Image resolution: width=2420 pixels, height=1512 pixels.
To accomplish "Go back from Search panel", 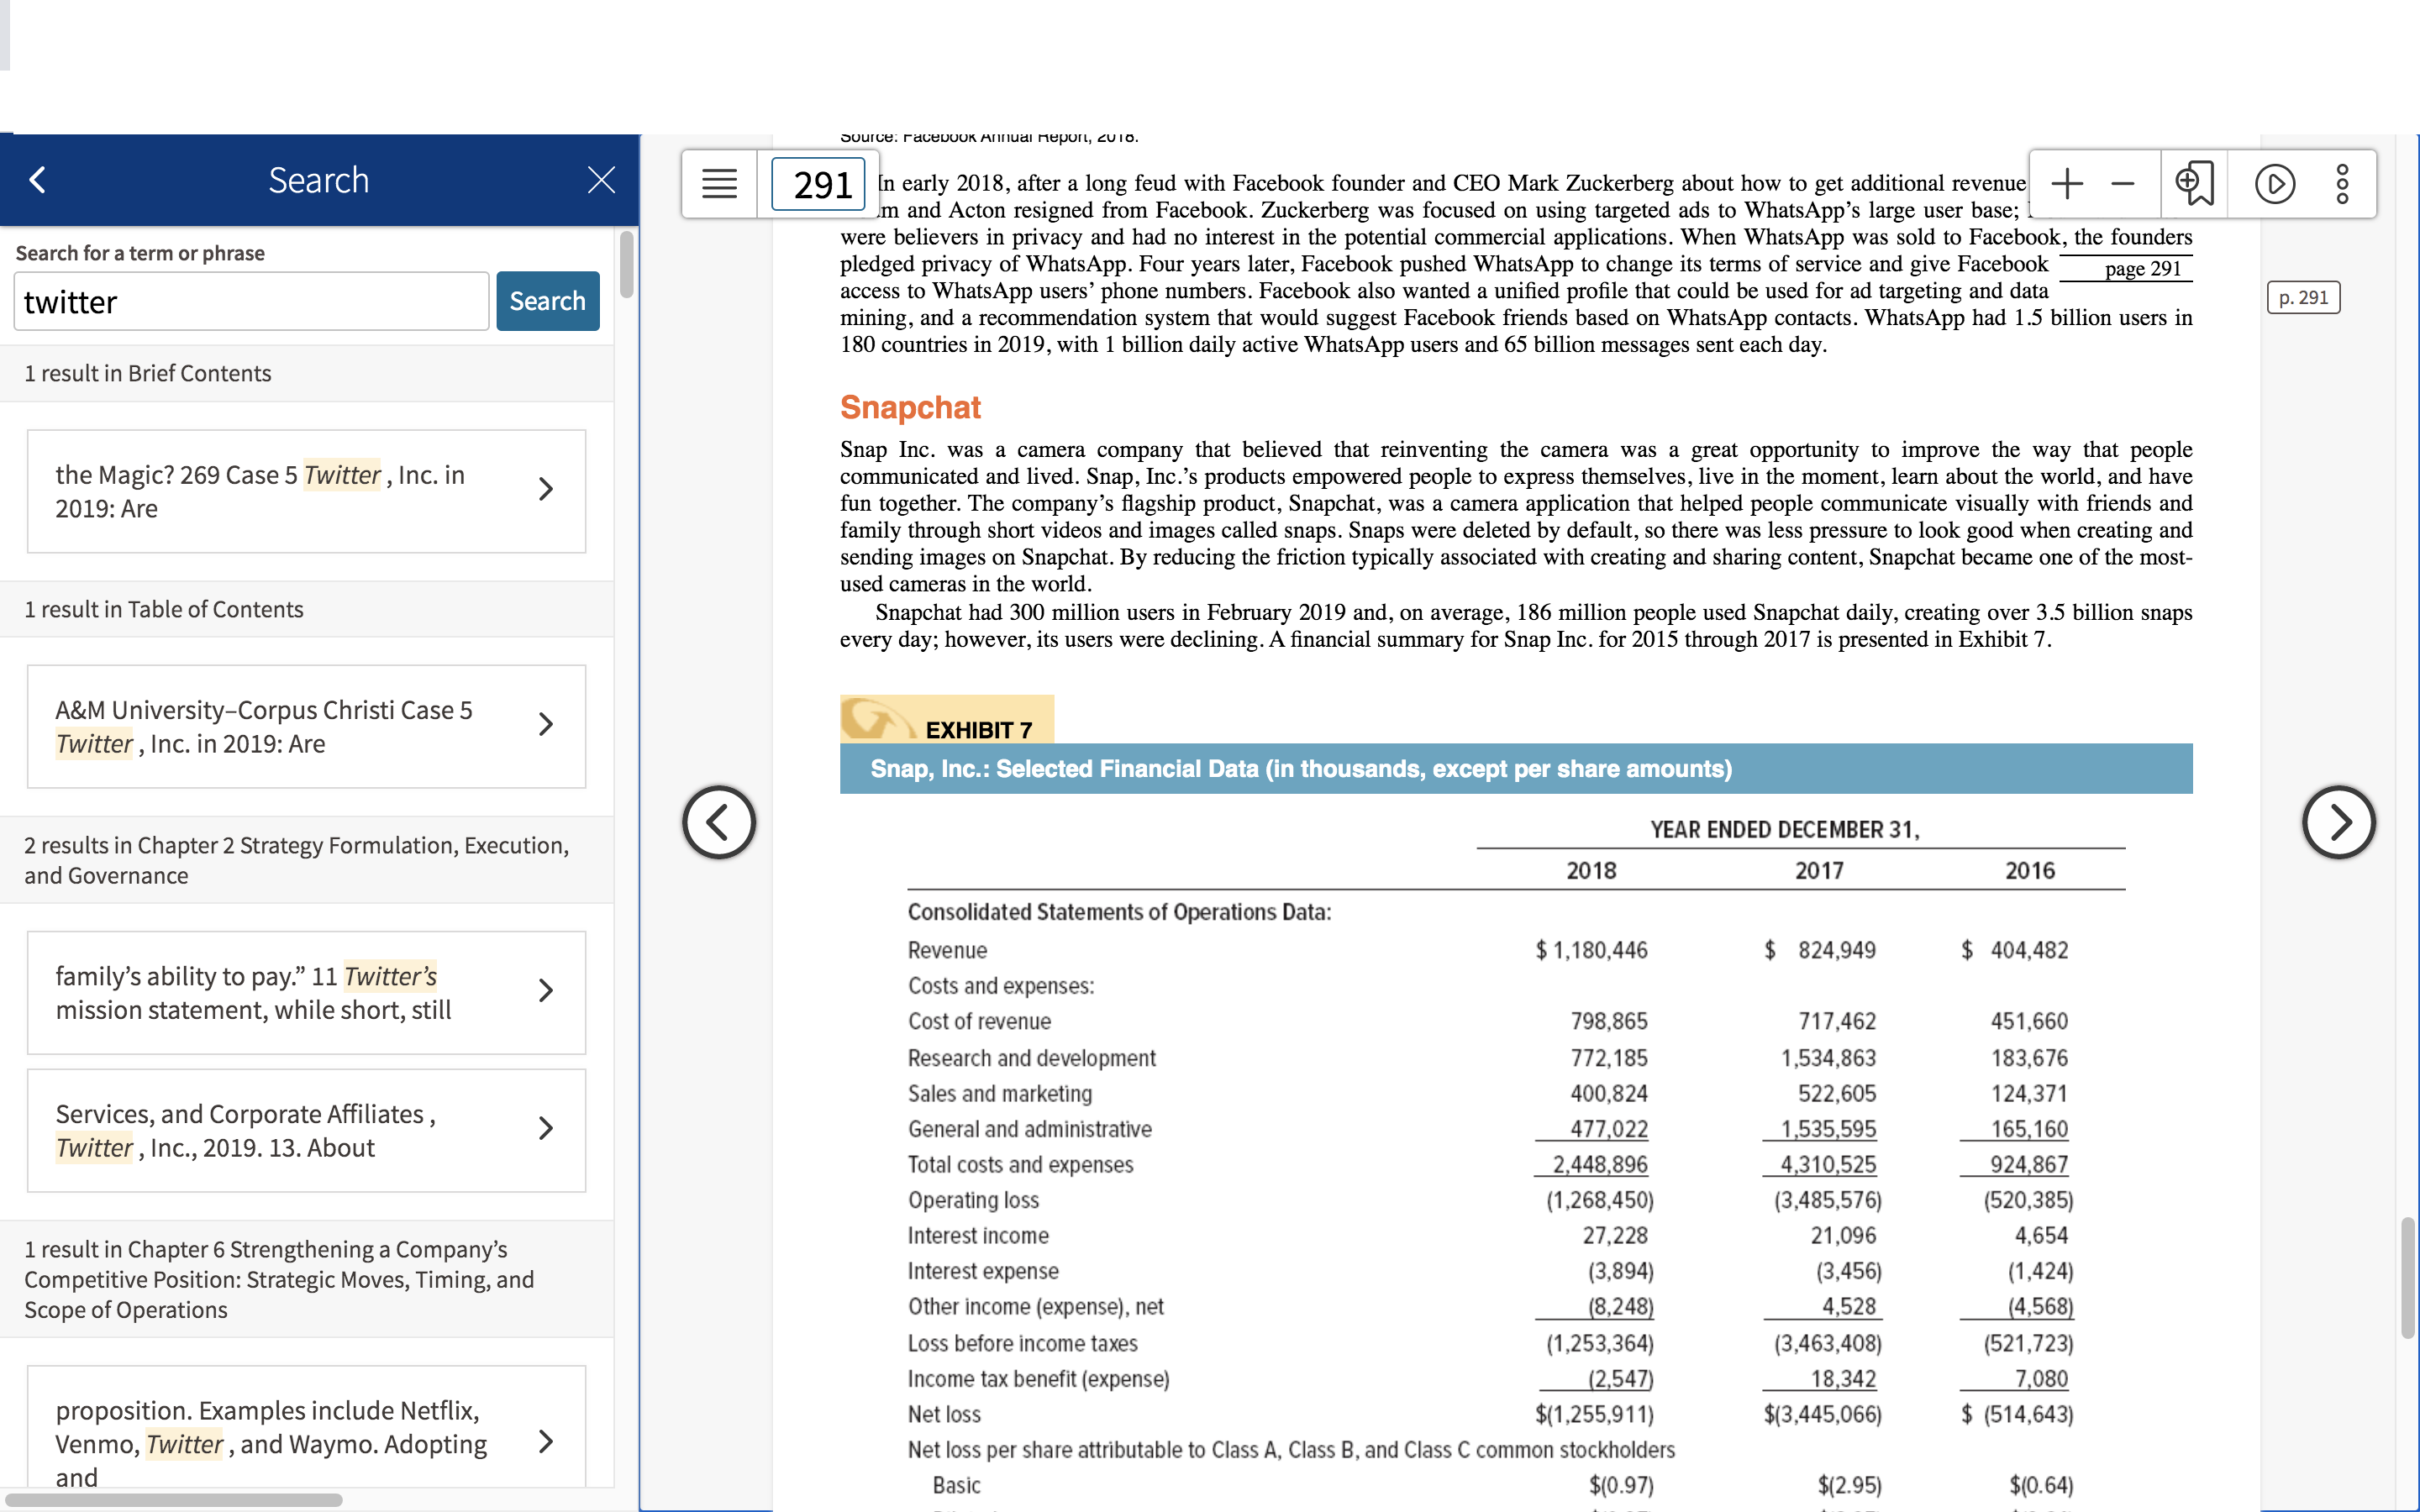I will tap(38, 180).
